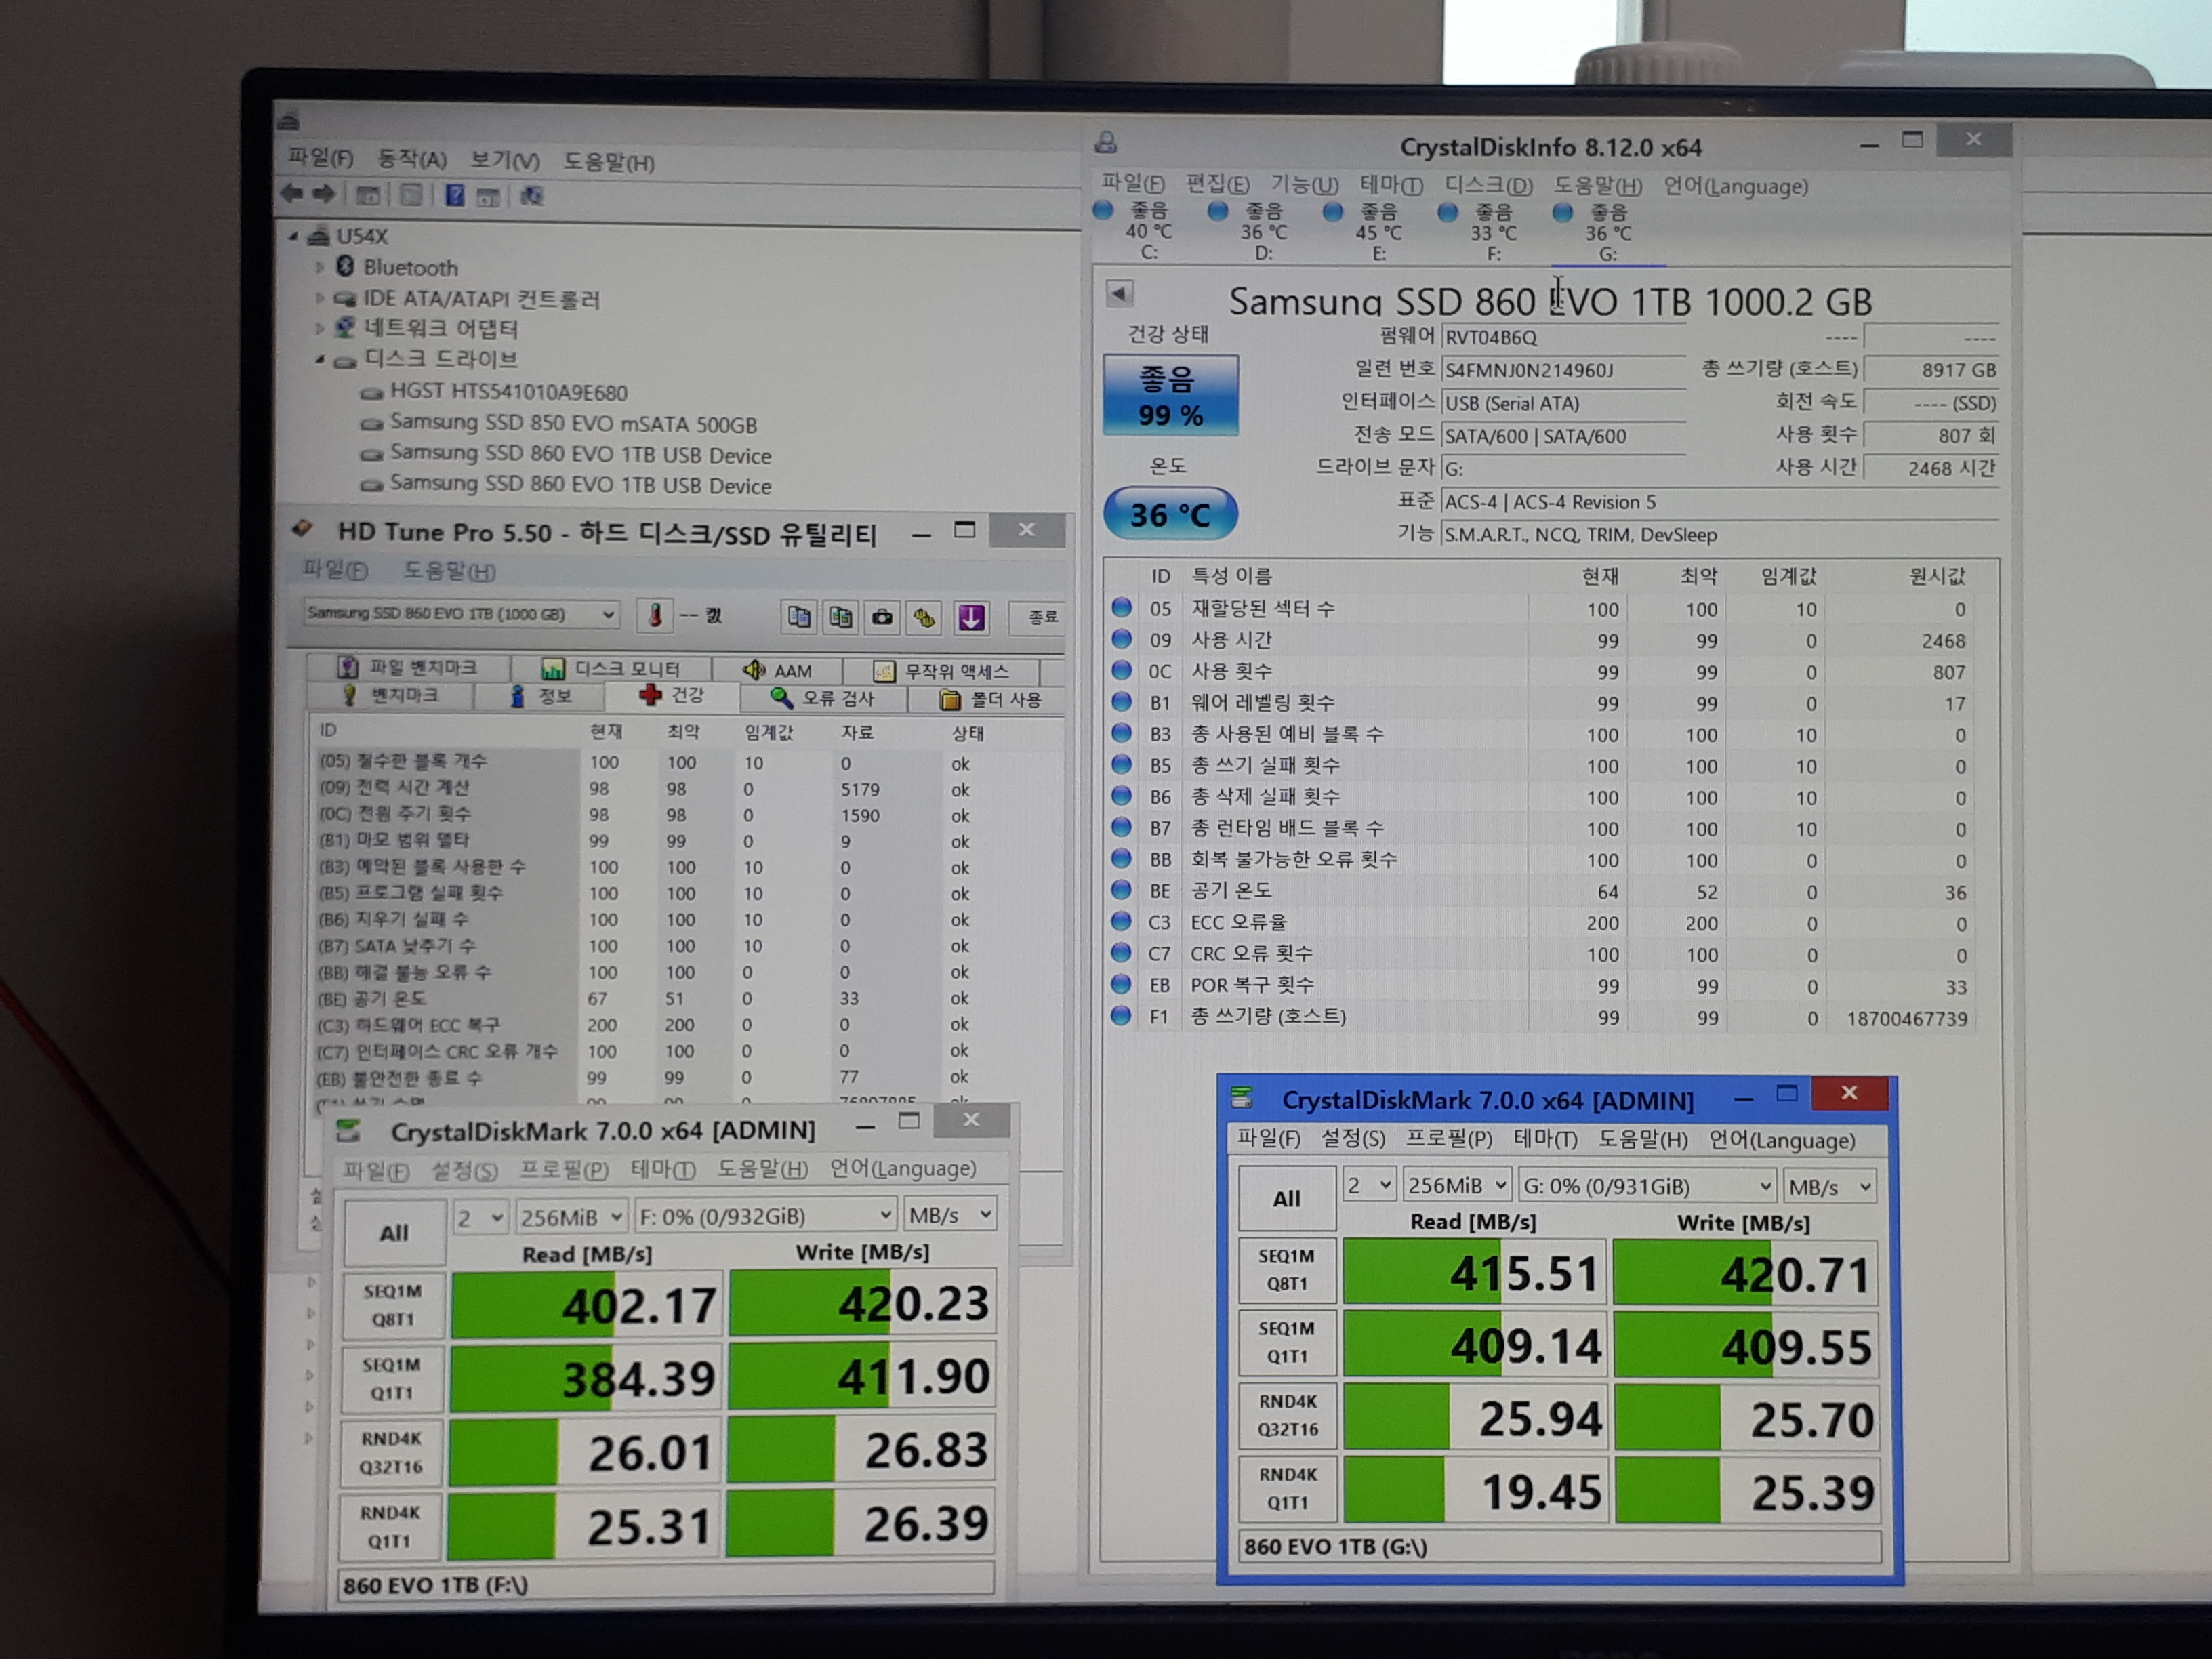
Task: Click the F: CrystalDiskMark title bar icon
Action: coord(348,1131)
